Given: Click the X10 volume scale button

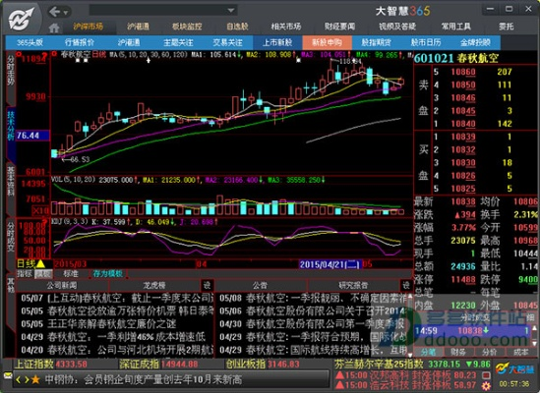Looking at the screenshot, I should point(40,210).
